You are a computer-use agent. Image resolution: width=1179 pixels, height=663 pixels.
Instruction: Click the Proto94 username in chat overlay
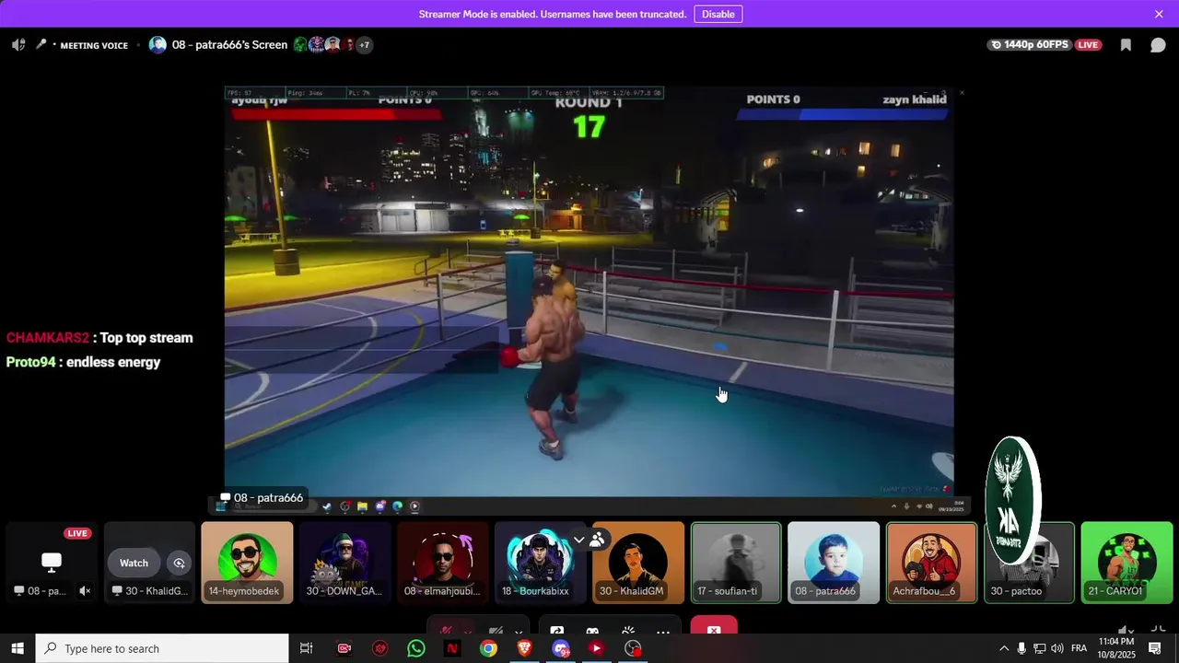[x=31, y=362]
